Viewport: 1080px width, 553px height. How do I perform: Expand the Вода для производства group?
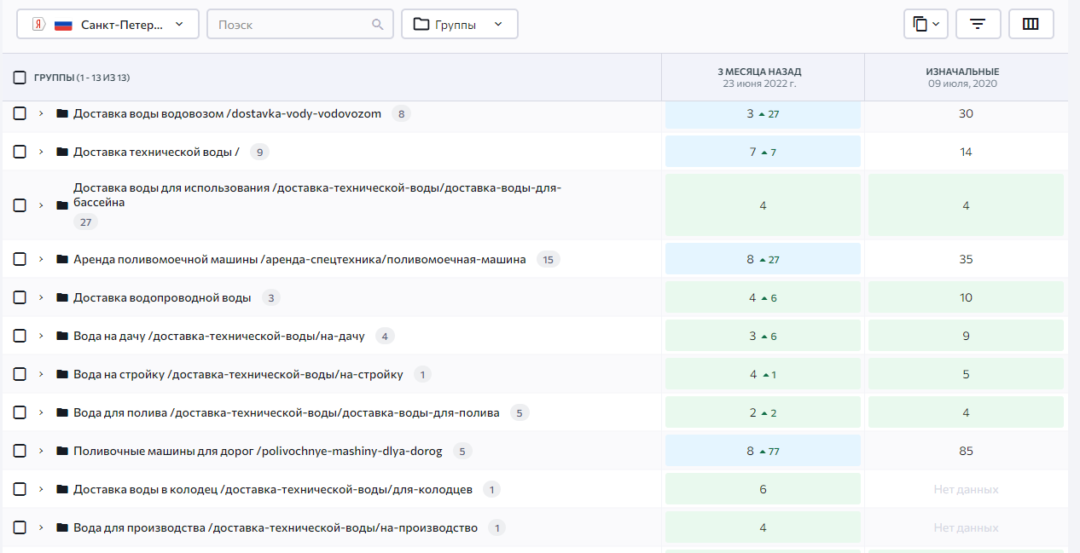pyautogui.click(x=41, y=527)
